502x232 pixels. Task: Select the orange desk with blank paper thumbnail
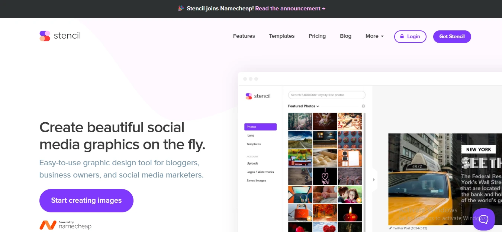point(350,158)
